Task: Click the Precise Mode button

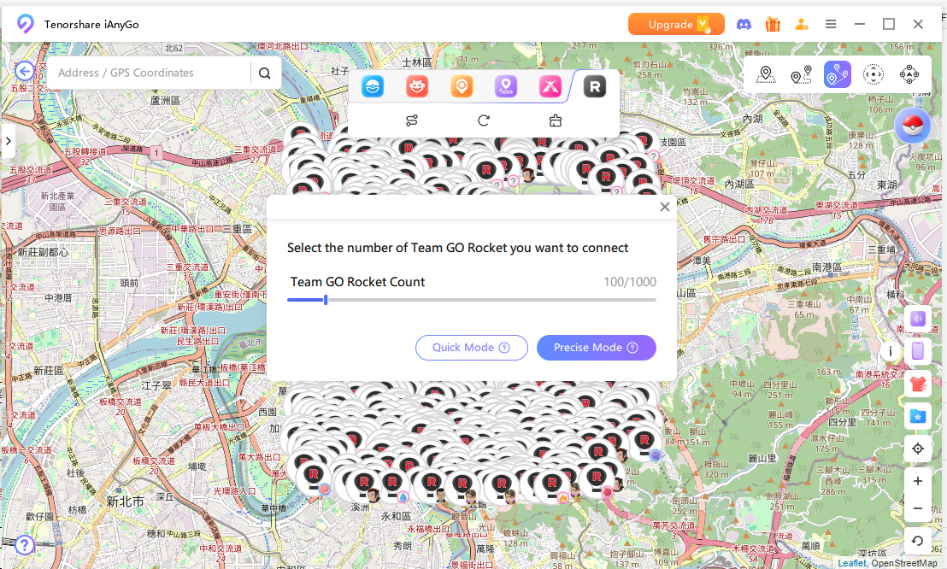Action: tap(596, 348)
